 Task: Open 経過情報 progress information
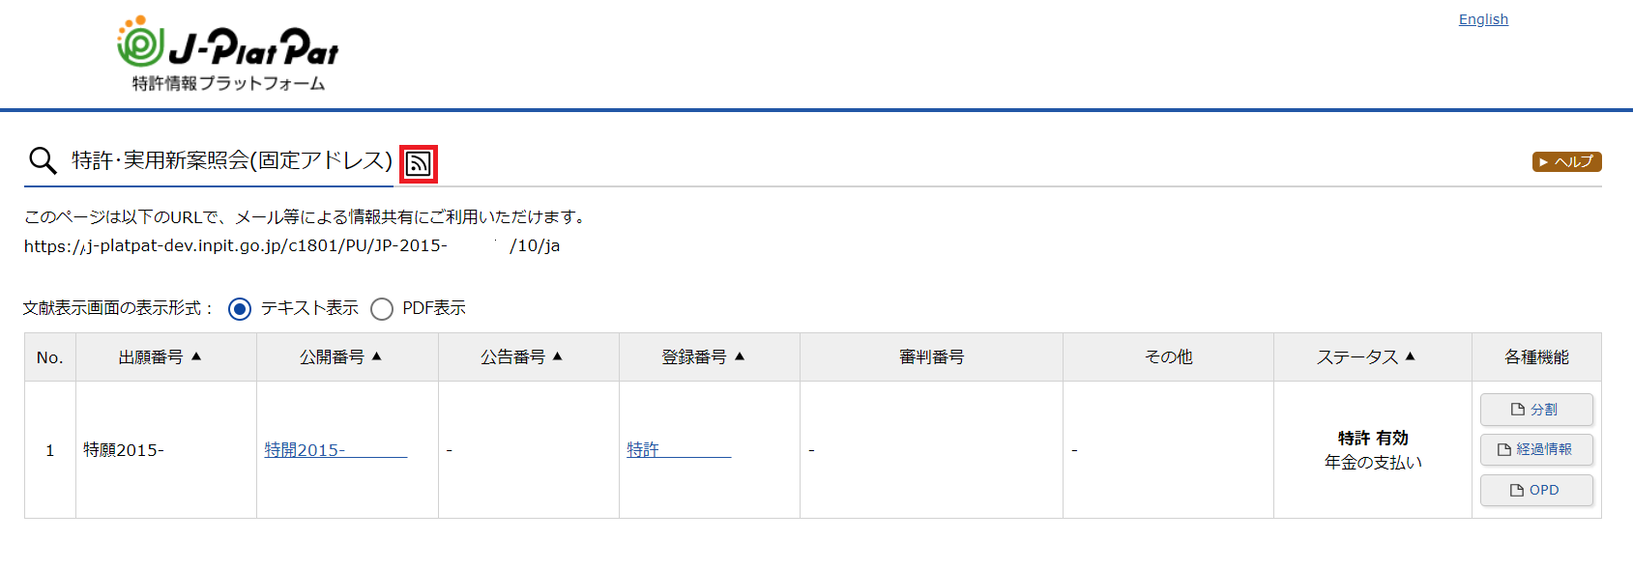pos(1535,449)
